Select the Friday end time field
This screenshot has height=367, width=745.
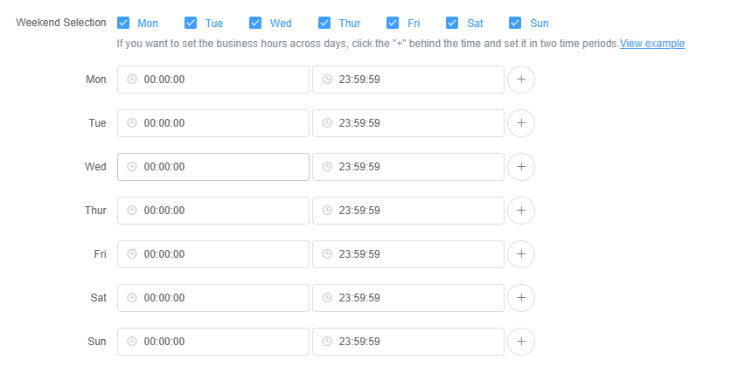point(408,254)
